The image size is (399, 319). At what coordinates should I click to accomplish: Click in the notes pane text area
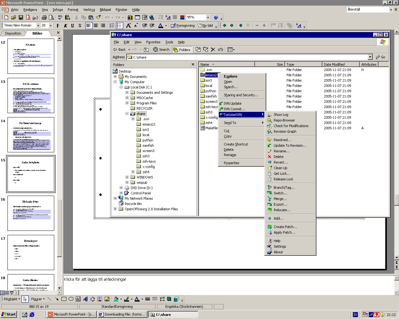229,285
